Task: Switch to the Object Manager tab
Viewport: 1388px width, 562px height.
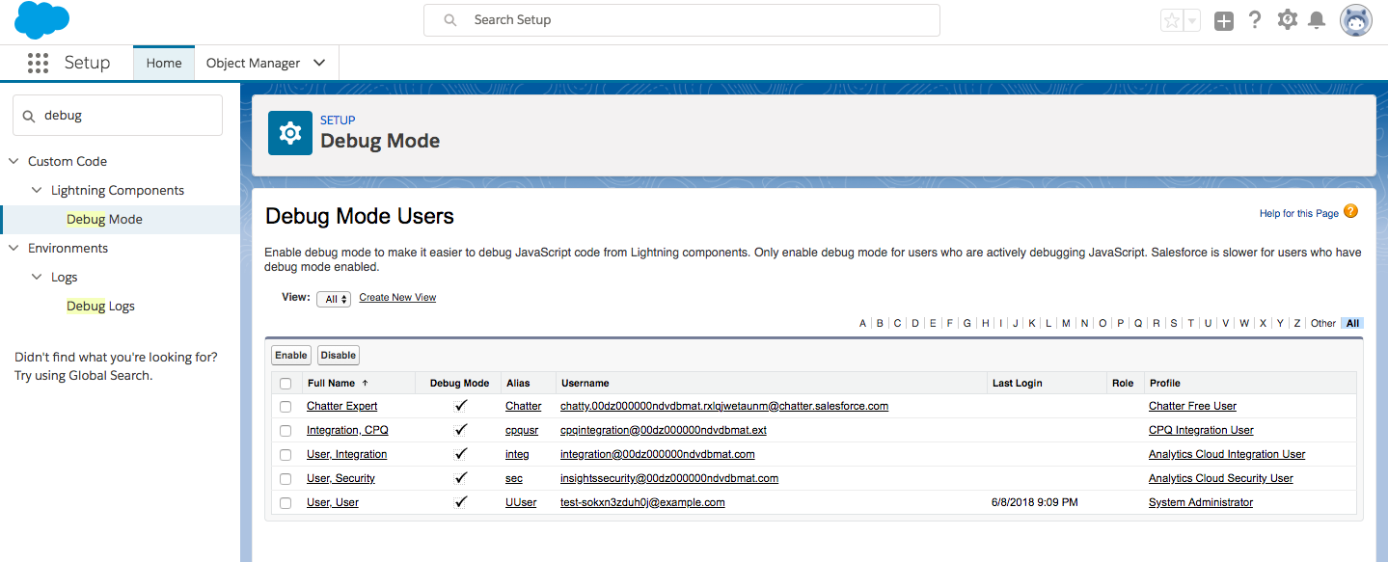Action: pos(253,63)
